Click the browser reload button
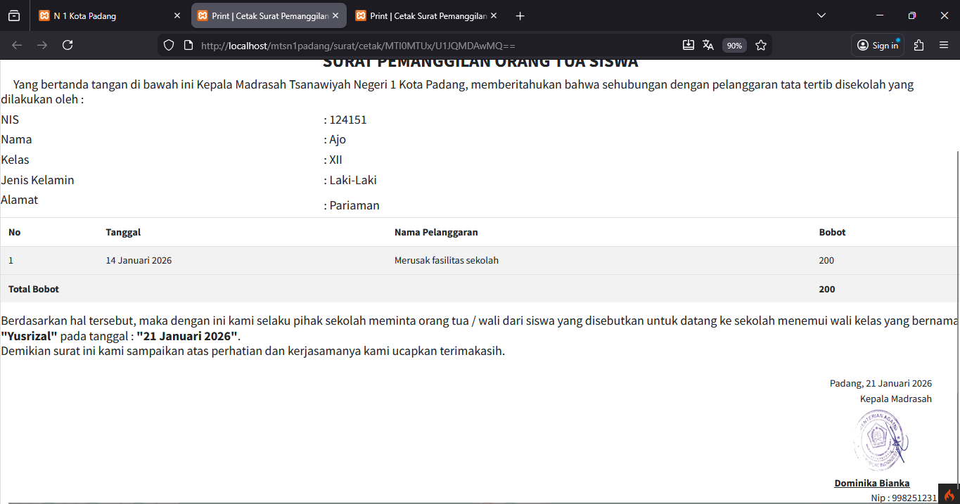 coord(68,45)
